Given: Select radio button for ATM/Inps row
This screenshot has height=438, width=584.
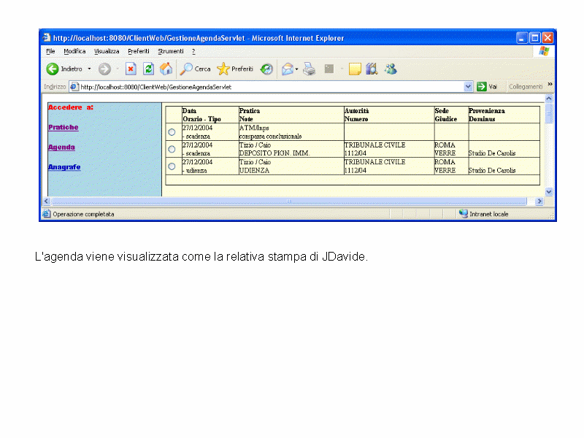Looking at the screenshot, I should [x=172, y=132].
